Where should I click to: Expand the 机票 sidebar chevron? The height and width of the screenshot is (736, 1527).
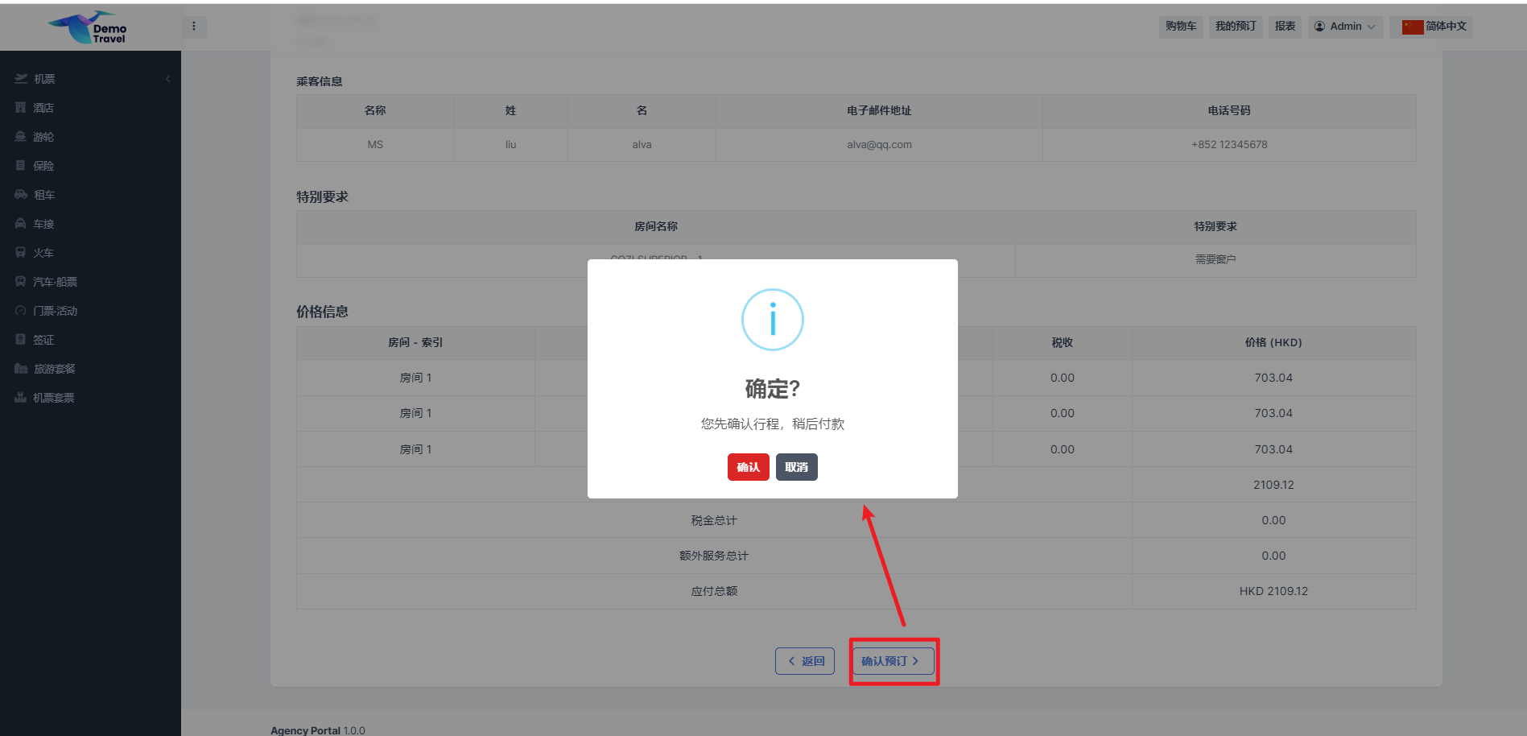tap(167, 79)
